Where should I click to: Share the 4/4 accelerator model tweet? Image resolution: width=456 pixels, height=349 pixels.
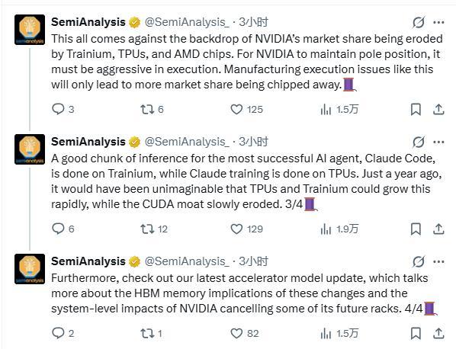(x=438, y=333)
